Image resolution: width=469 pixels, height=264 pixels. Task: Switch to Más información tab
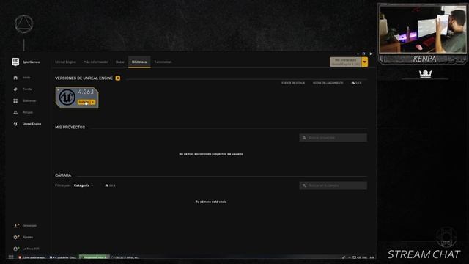click(x=96, y=62)
